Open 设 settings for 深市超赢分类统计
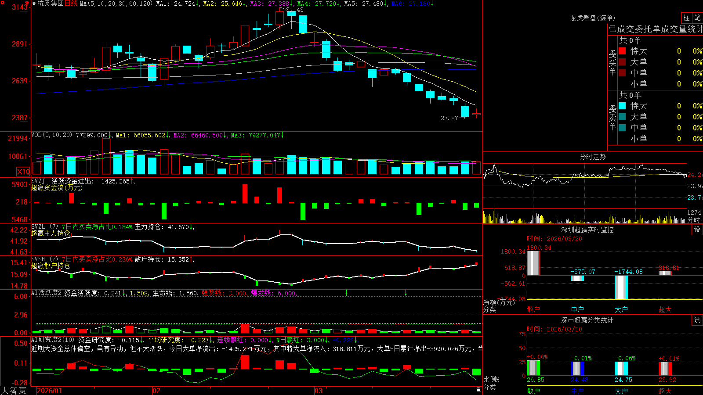This screenshot has height=395, width=703. click(x=697, y=320)
